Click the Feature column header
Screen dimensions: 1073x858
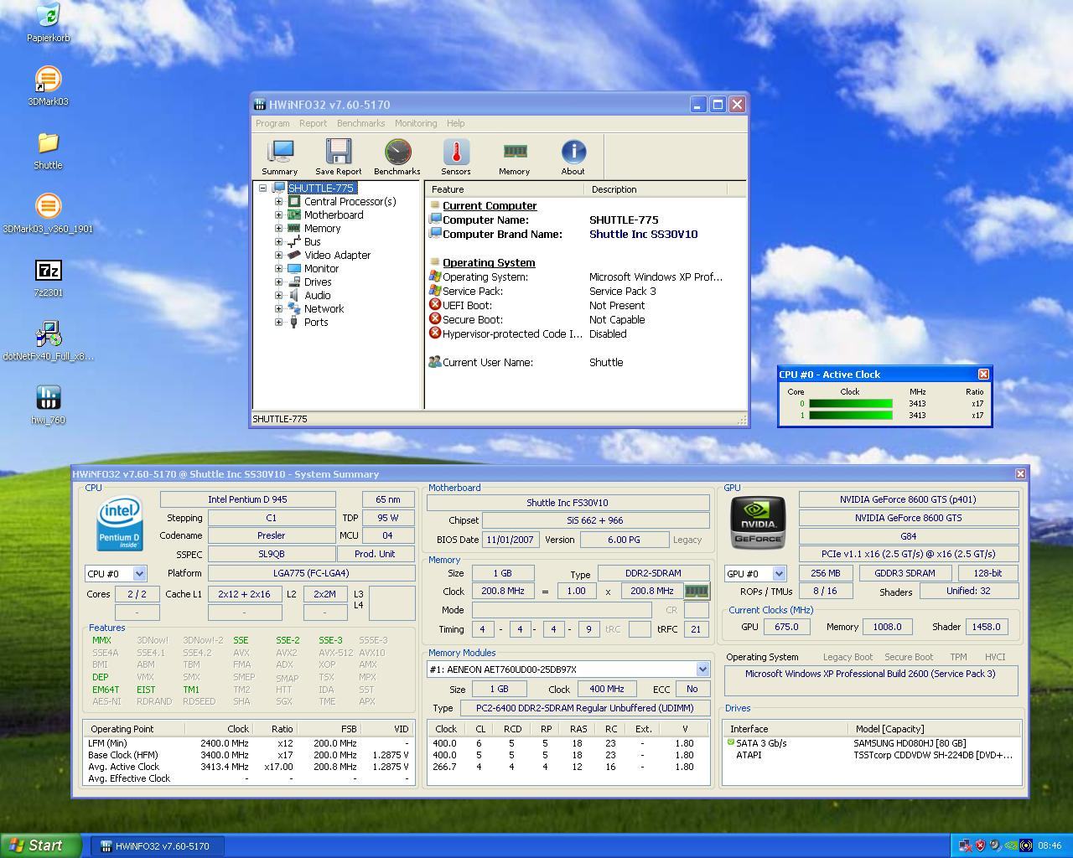tap(504, 189)
